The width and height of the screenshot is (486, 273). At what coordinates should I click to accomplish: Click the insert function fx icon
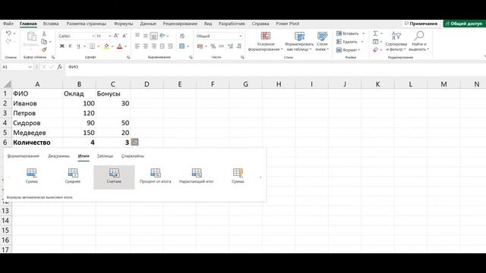(x=59, y=67)
